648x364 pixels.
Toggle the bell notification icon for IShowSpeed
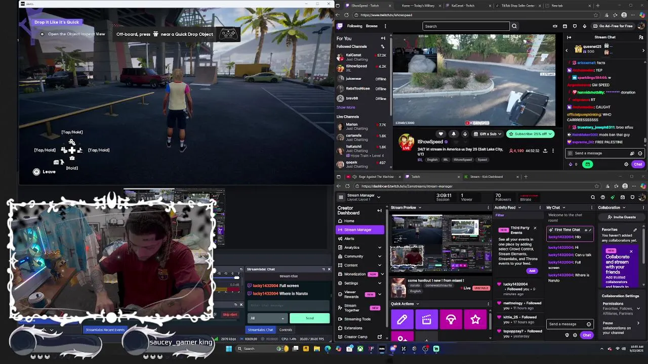pos(453,134)
